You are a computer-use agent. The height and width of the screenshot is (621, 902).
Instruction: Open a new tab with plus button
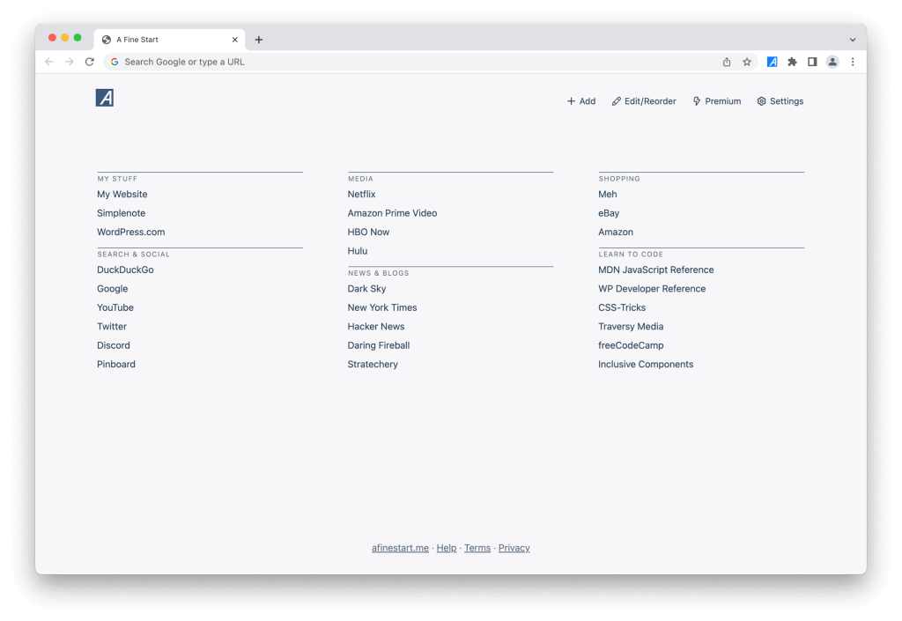click(x=259, y=40)
